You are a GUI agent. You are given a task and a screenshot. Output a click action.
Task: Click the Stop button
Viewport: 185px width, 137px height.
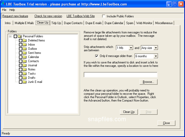148,112
